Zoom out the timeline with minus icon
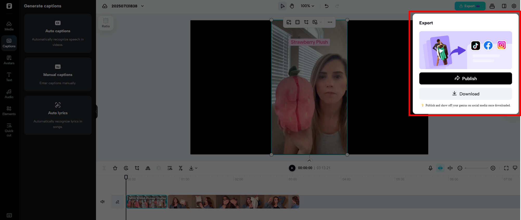 pos(460,168)
